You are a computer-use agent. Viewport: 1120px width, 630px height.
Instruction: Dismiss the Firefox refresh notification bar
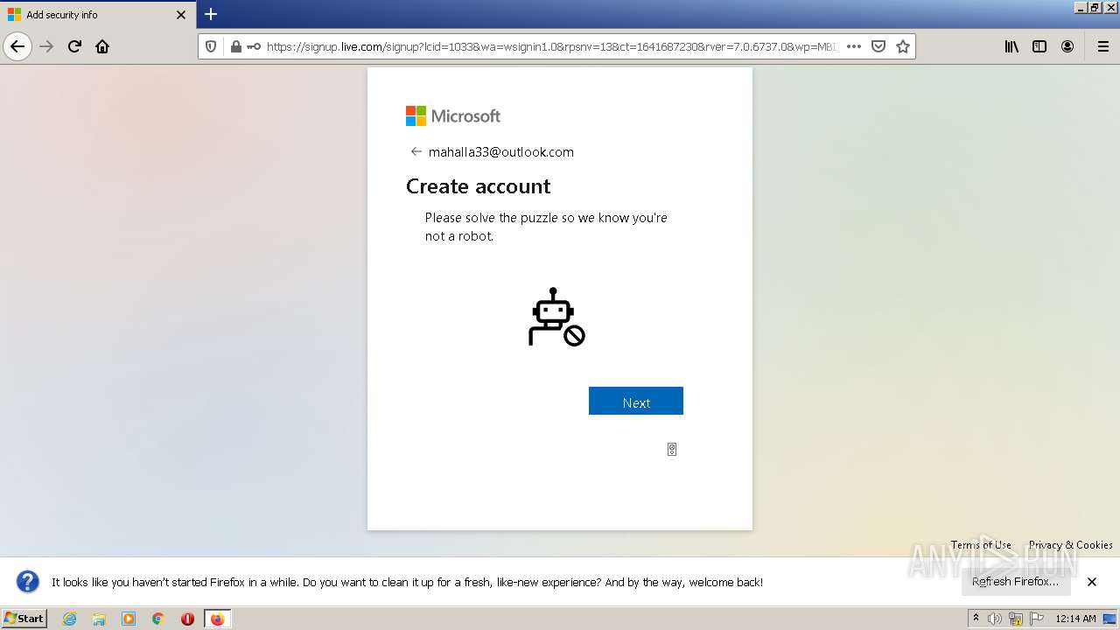tap(1092, 582)
